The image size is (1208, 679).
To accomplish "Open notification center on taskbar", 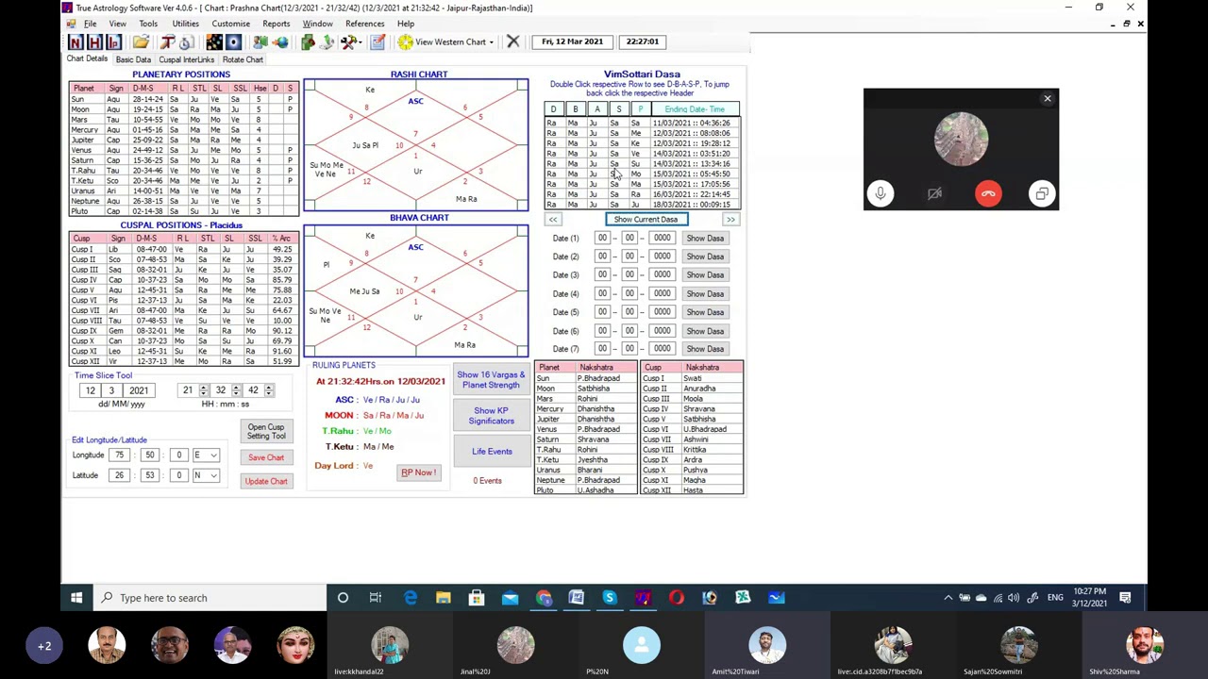I will pos(1125,597).
